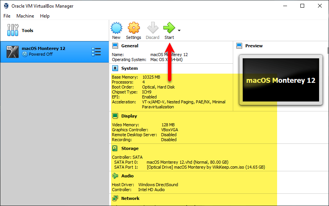
Task: Click the System section chip icon
Action: pos(115,68)
